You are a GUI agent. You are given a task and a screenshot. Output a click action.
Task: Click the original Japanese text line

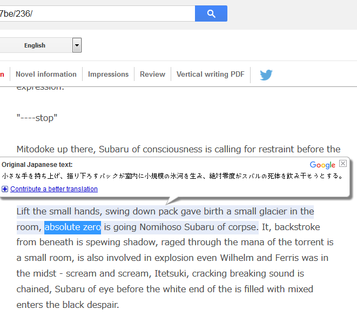point(172,176)
